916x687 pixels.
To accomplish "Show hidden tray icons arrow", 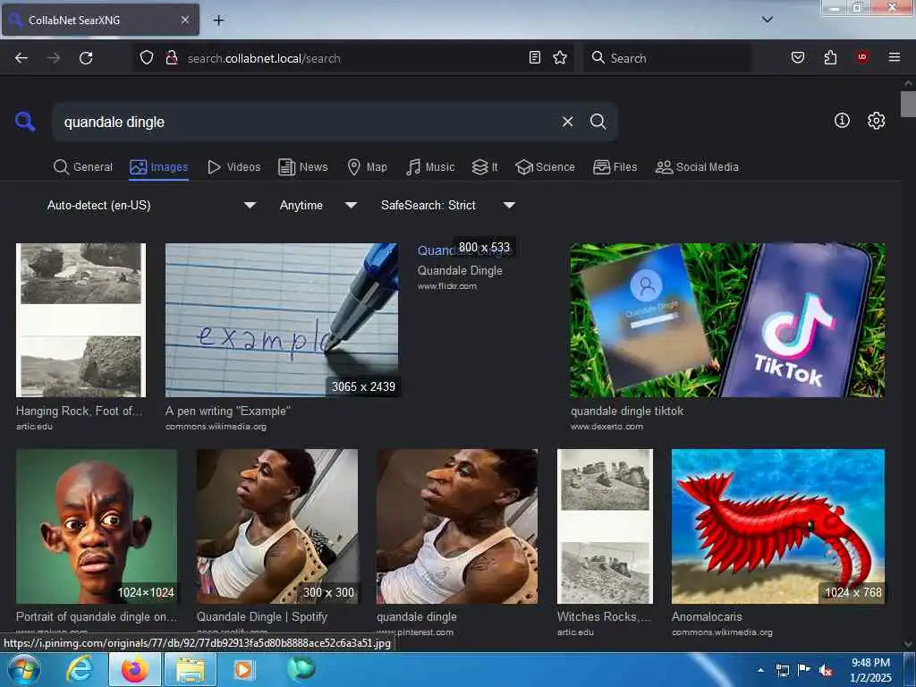I will click(x=760, y=670).
